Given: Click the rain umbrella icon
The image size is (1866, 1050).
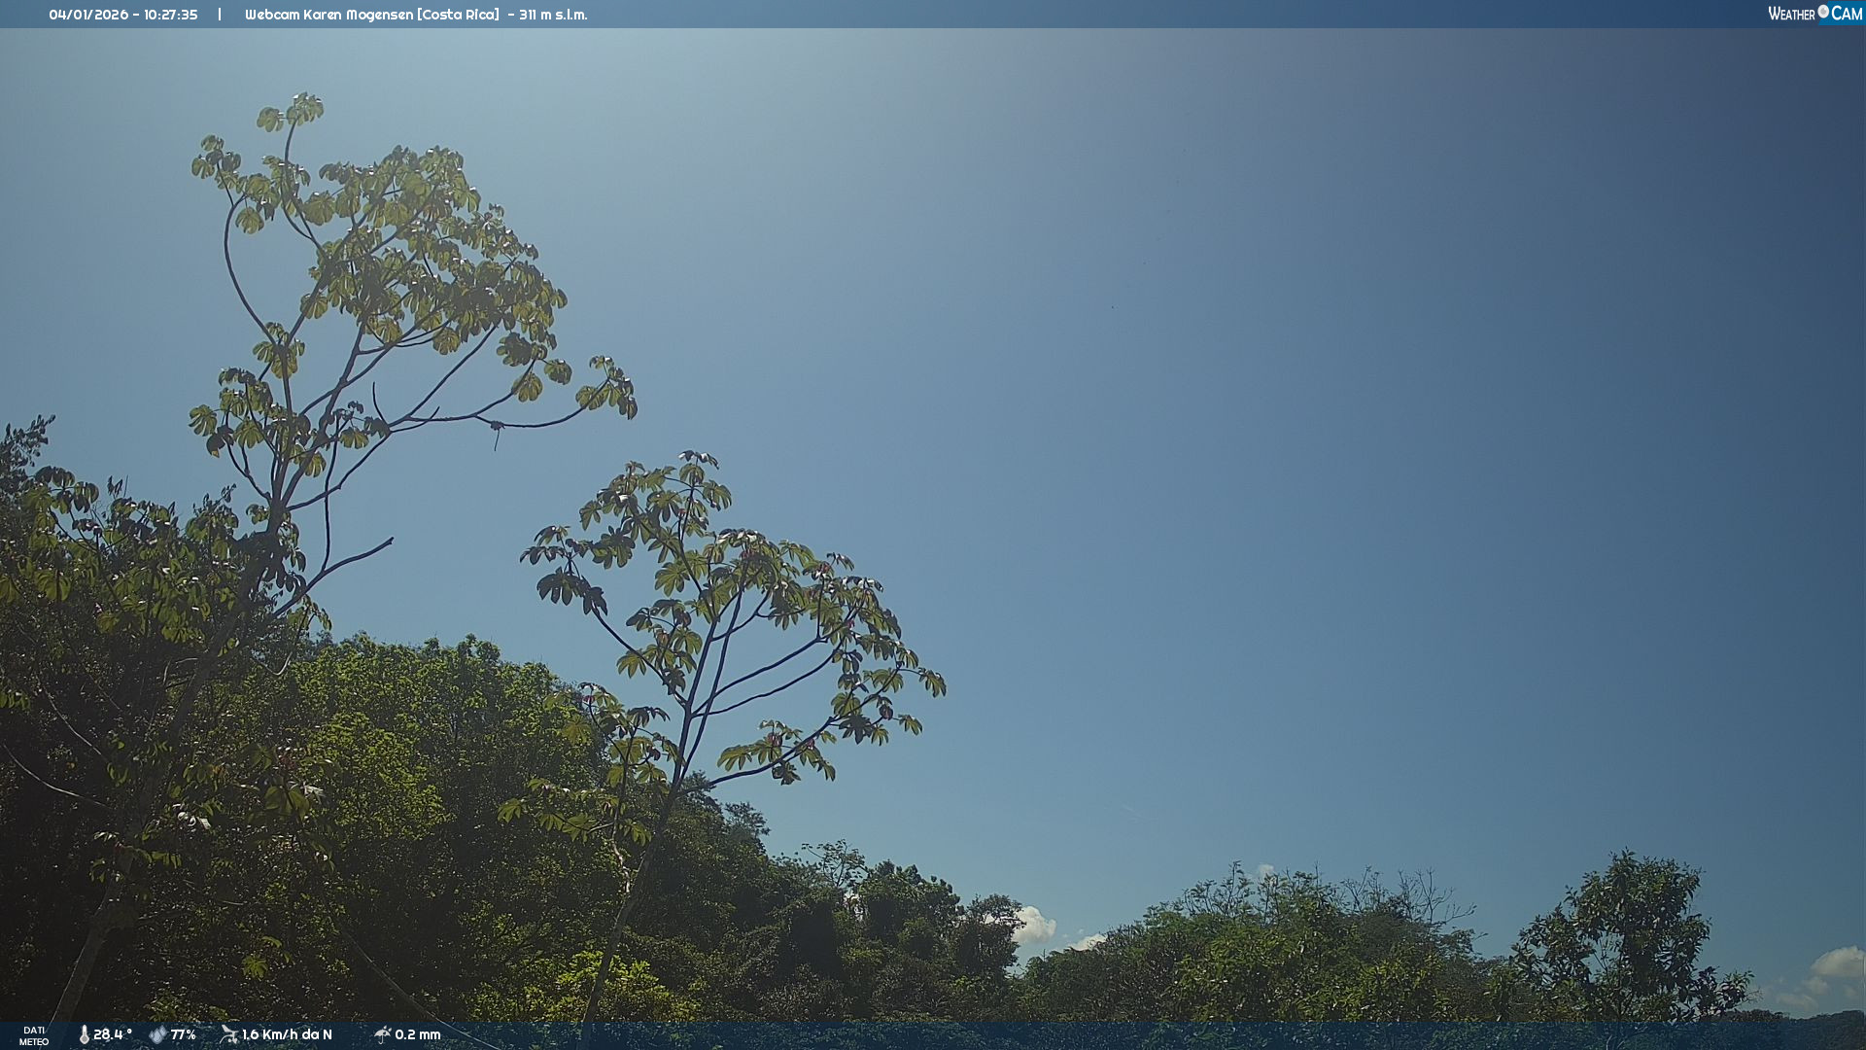Looking at the screenshot, I should [383, 1034].
